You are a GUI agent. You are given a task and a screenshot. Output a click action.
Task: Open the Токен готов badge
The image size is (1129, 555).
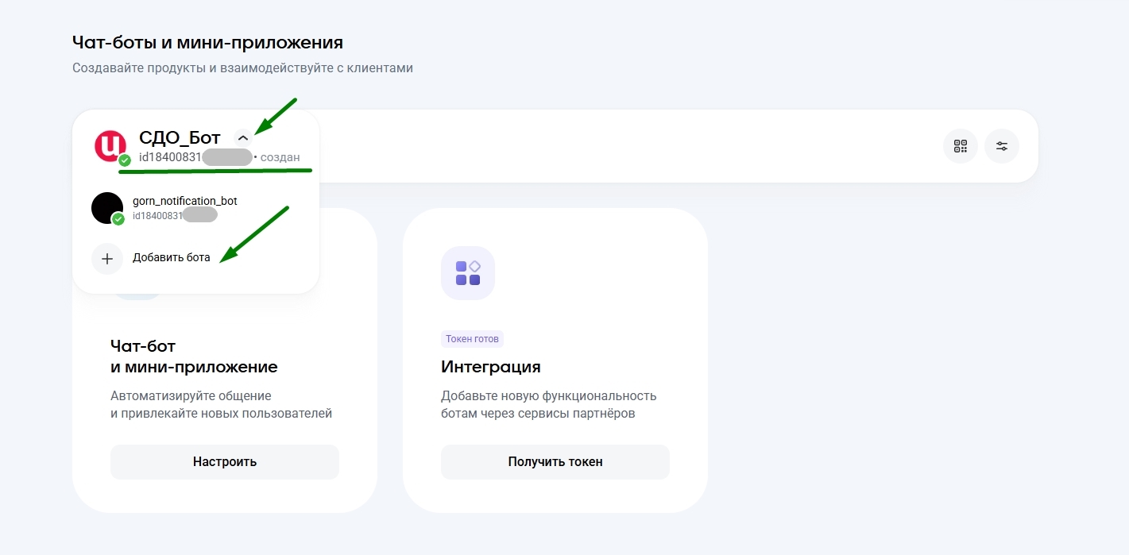pos(472,339)
